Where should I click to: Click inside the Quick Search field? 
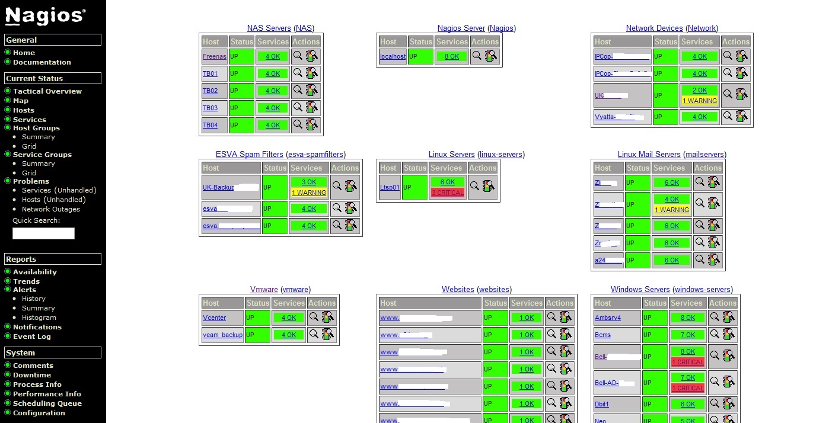pos(43,233)
